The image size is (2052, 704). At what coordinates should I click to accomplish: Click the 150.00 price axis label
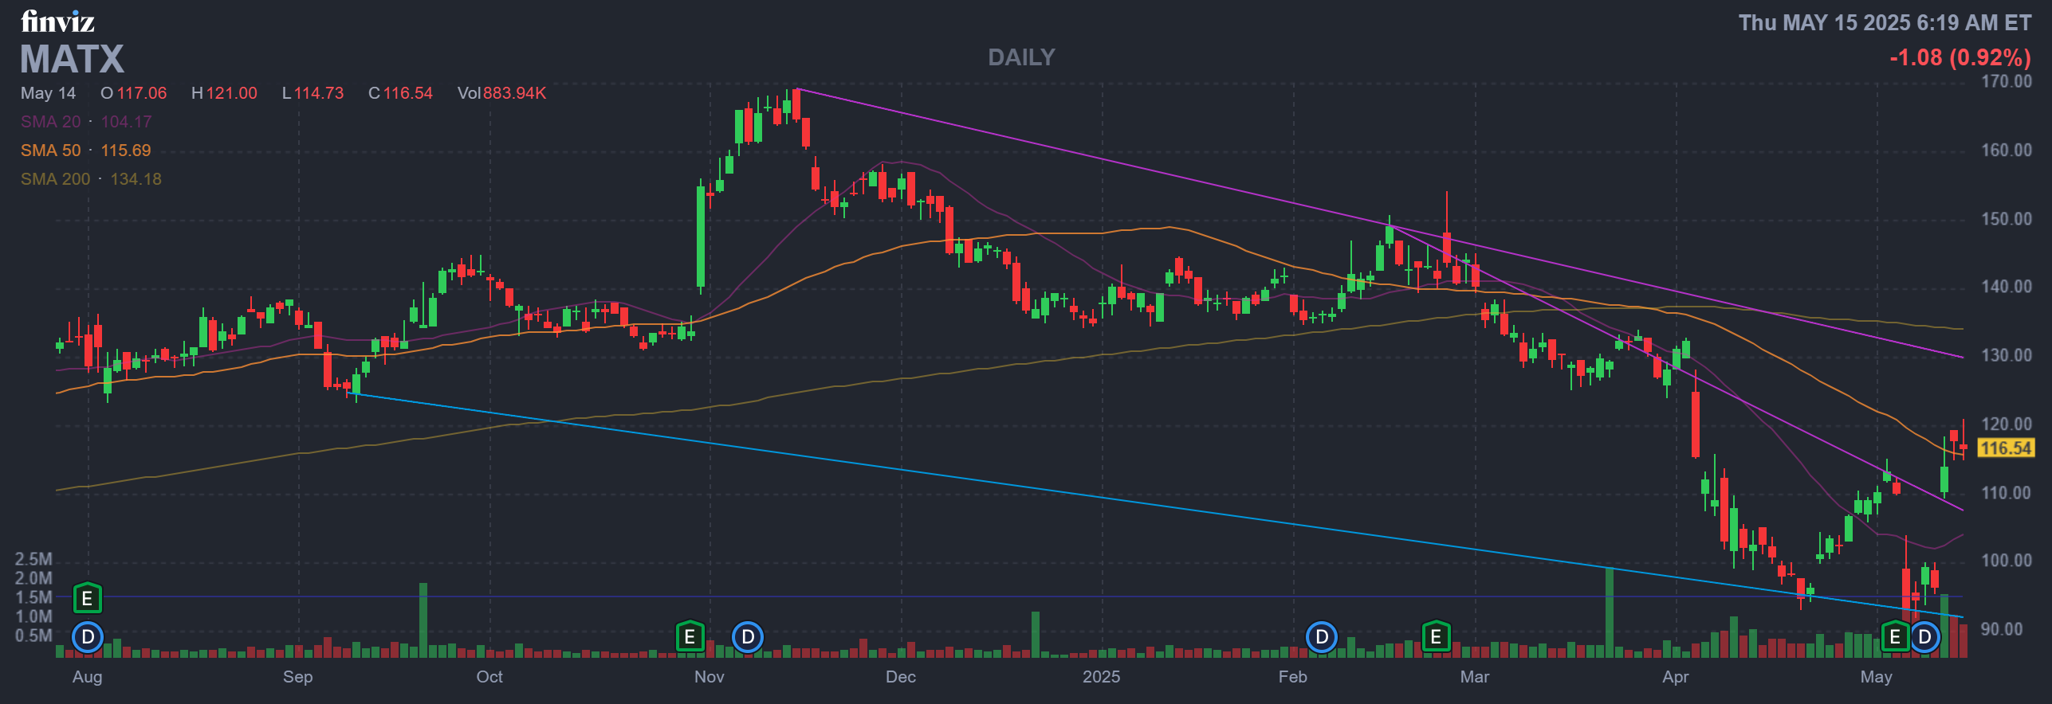tap(2007, 219)
